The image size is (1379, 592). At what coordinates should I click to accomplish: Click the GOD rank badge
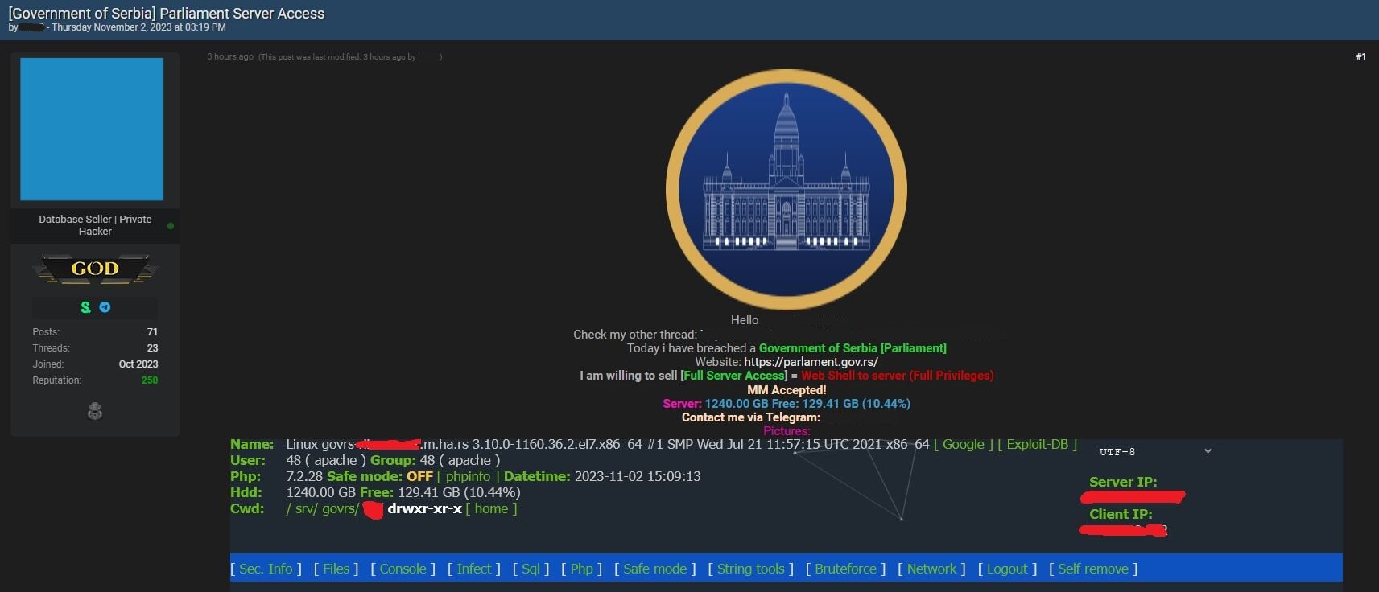pyautogui.click(x=95, y=269)
